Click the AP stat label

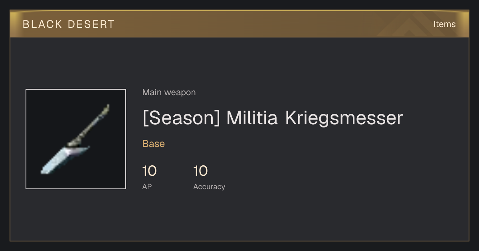[x=147, y=187]
